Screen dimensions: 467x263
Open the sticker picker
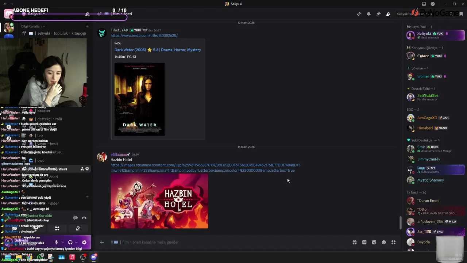[x=374, y=242]
